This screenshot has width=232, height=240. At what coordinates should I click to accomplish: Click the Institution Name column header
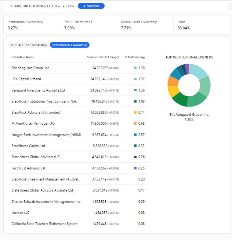click(23, 57)
